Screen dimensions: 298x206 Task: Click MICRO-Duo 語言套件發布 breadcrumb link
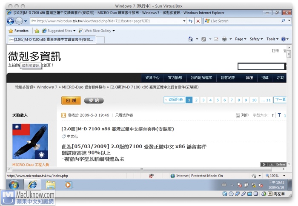[83, 87]
